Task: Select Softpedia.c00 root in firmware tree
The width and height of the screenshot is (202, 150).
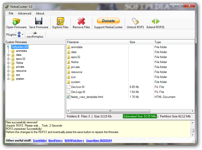Action: [x=20, y=47]
